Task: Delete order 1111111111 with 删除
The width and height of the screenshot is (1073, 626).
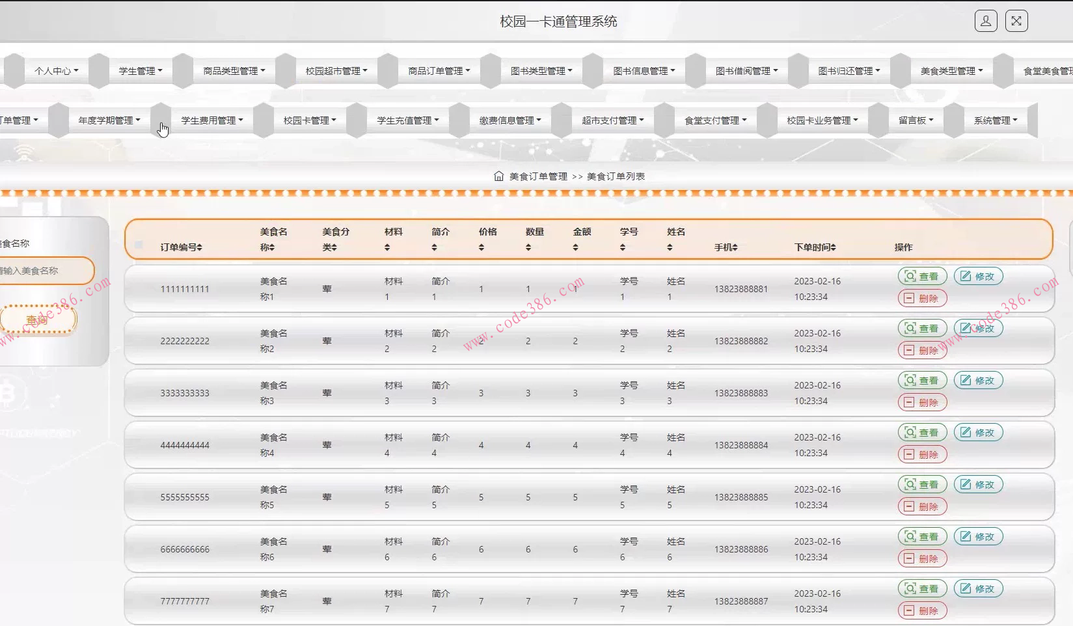Action: [x=922, y=298]
